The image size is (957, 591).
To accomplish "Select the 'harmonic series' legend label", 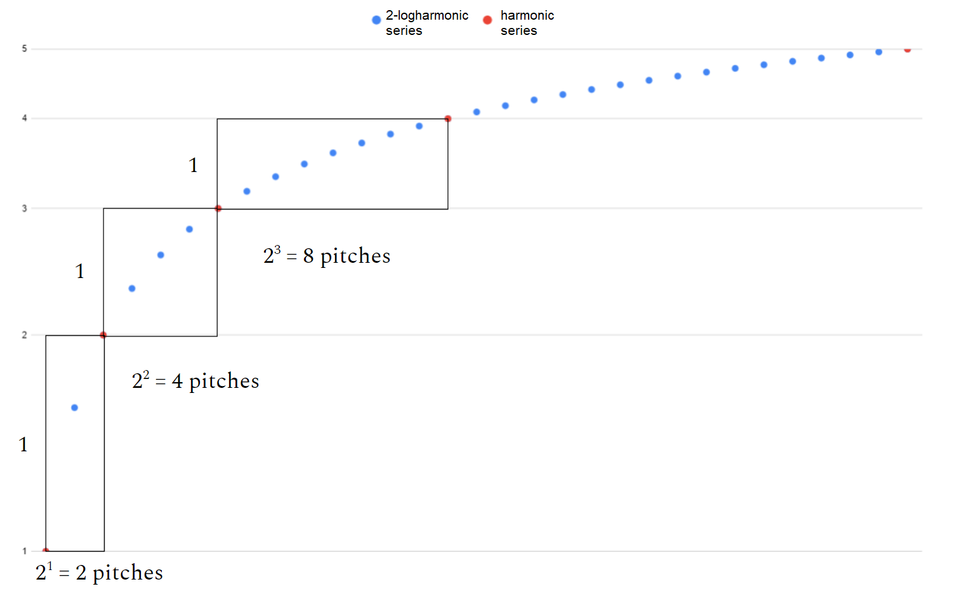I will [527, 23].
